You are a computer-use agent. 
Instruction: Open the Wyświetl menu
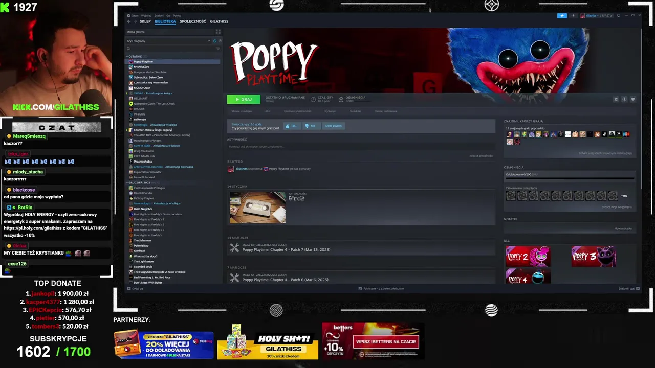coord(146,16)
